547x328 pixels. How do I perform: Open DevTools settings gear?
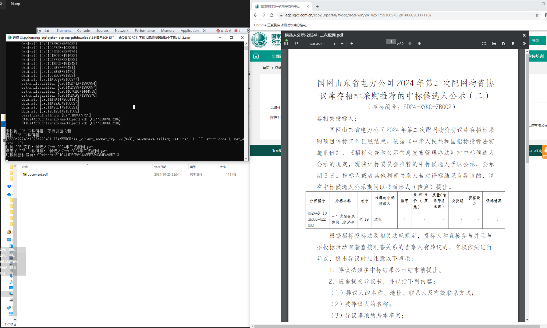248,30
